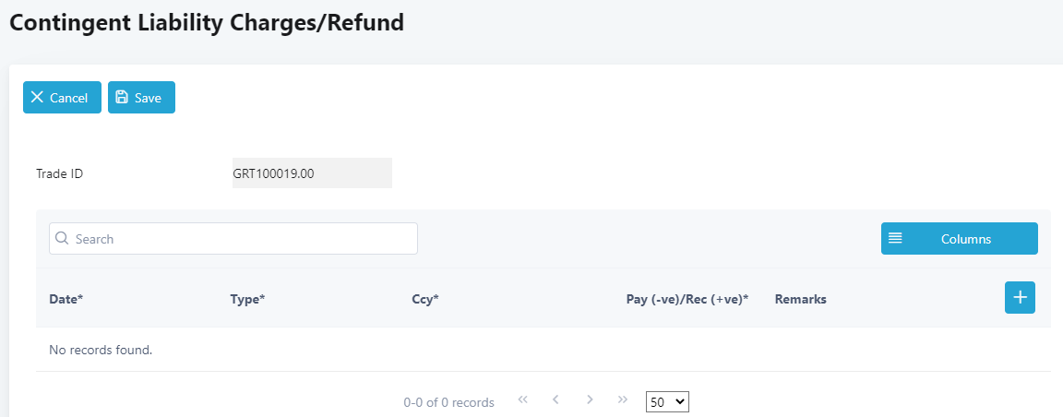The image size is (1063, 417).
Task: Jump to the last page with the double-right arrow
Action: [623, 400]
